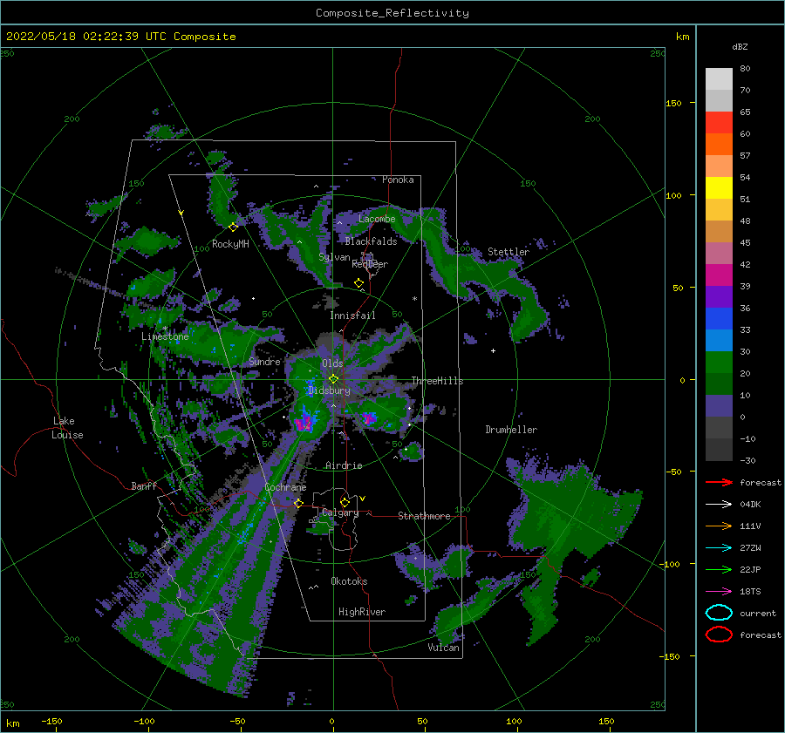Image resolution: width=785 pixels, height=733 pixels.
Task: Click the red forecast ellipse icon
Action: [x=719, y=635]
